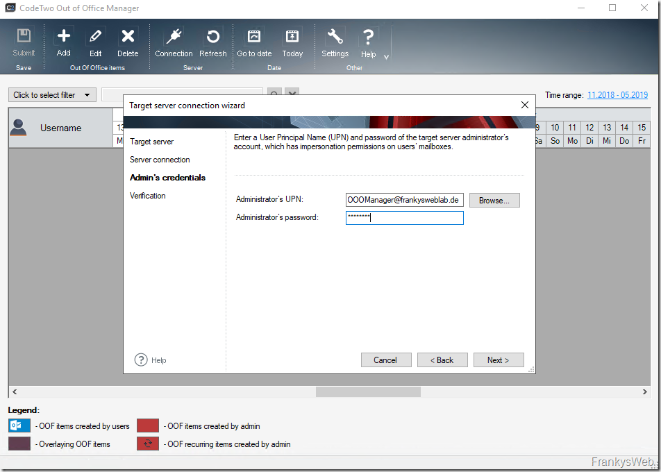Click the day 10 So column header
661x472 pixels.
pyautogui.click(x=555, y=134)
